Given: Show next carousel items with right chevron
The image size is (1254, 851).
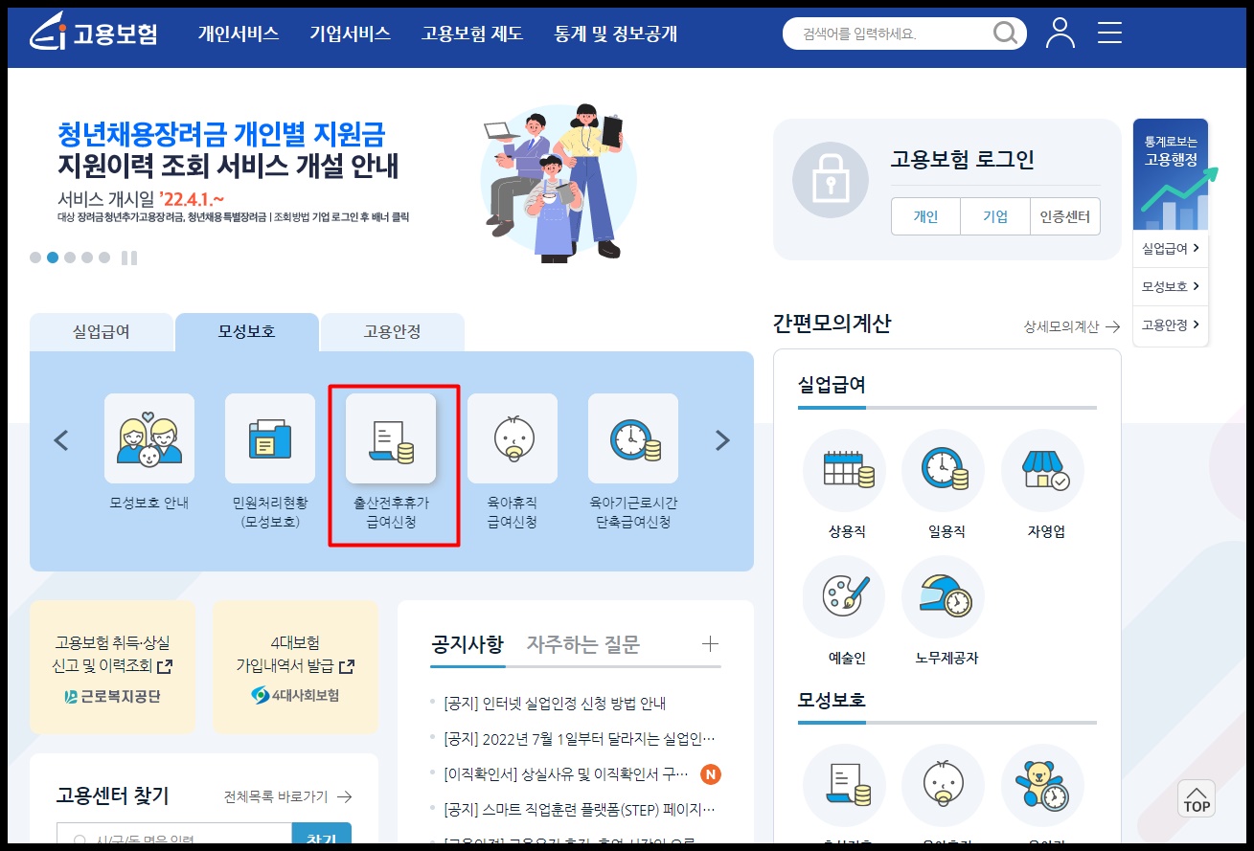Looking at the screenshot, I should point(722,440).
